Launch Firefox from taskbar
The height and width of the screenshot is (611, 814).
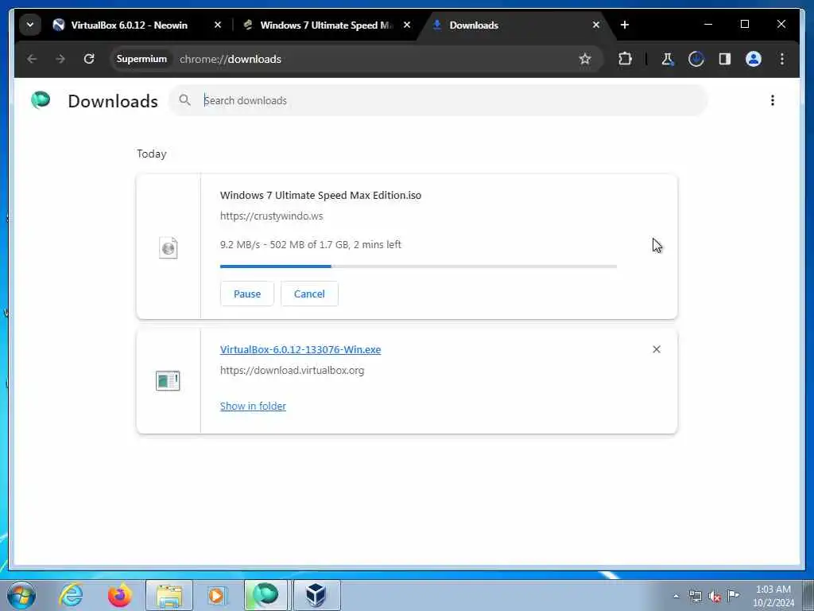(119, 595)
